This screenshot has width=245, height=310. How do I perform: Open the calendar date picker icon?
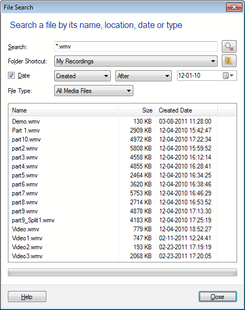pos(228,76)
